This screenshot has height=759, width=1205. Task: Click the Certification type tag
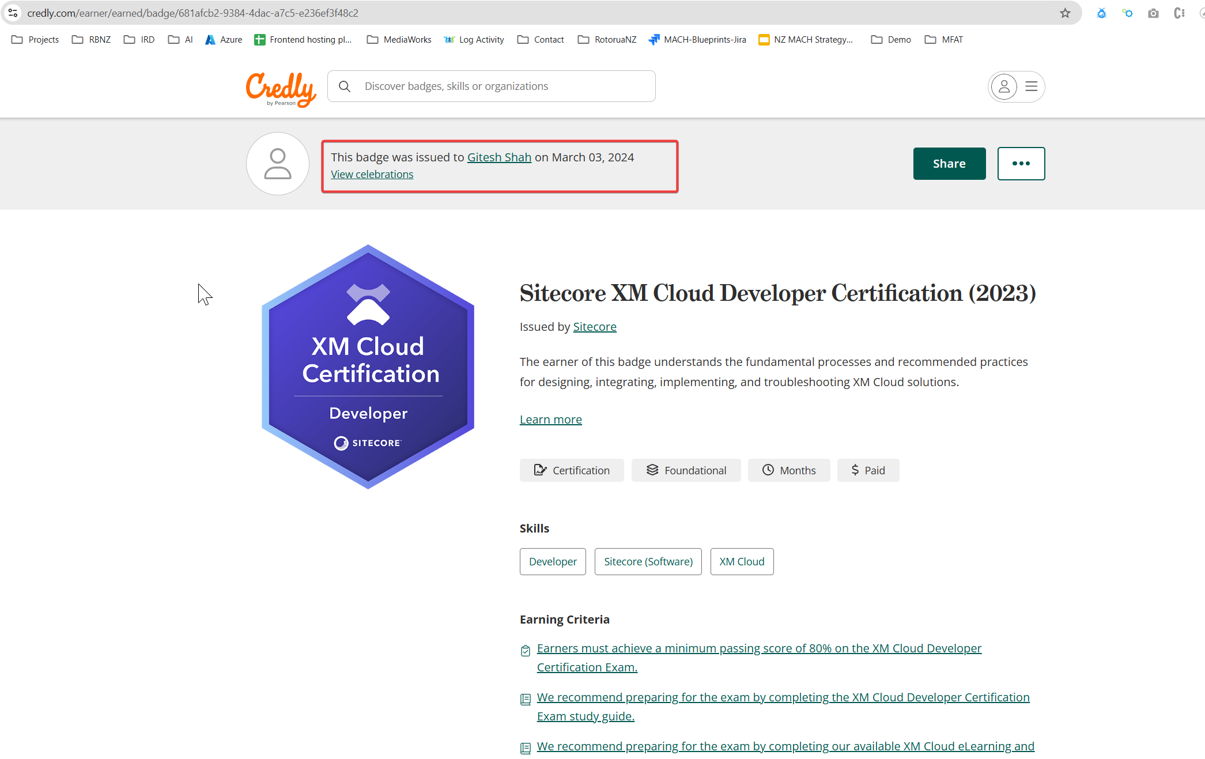pos(572,470)
